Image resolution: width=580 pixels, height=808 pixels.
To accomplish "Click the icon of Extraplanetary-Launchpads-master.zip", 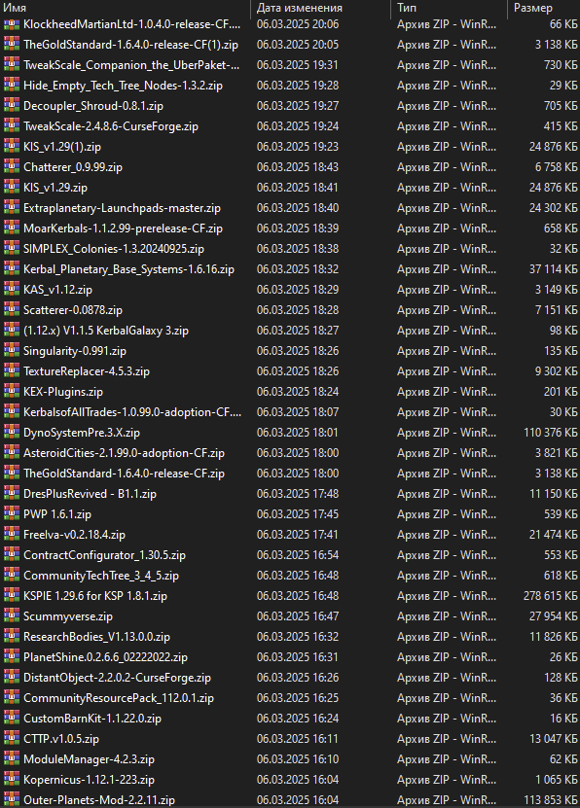I will click(x=12, y=208).
